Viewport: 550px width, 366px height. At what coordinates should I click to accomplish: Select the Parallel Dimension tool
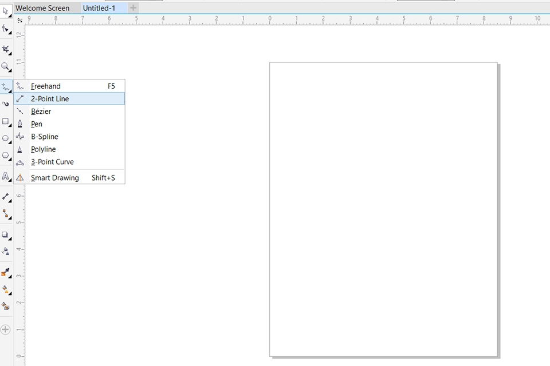click(6, 197)
